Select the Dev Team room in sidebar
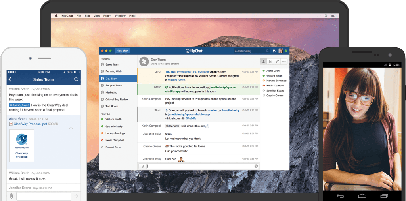 coord(118,79)
